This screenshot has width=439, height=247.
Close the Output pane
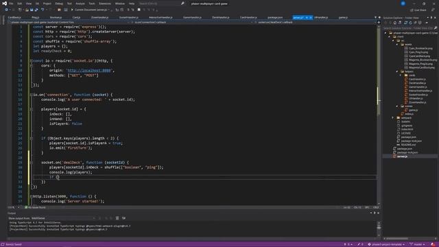379,213
